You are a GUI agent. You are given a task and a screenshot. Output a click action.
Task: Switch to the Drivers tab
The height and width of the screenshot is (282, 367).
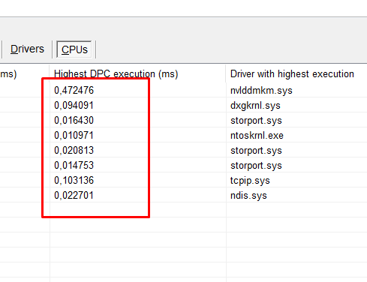coord(27,49)
